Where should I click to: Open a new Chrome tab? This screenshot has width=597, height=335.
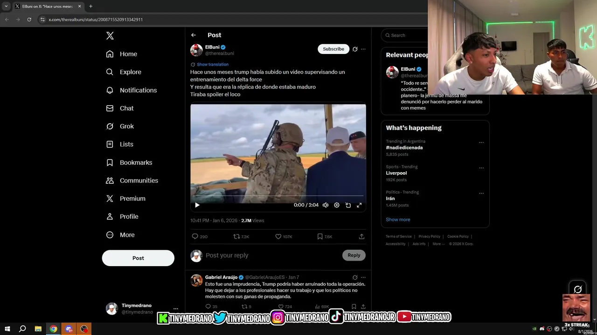(x=90, y=7)
